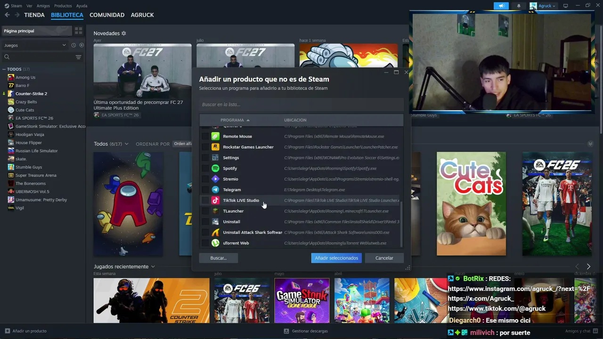
Task: Check the Remote Mouse checkbox
Action: point(204,137)
